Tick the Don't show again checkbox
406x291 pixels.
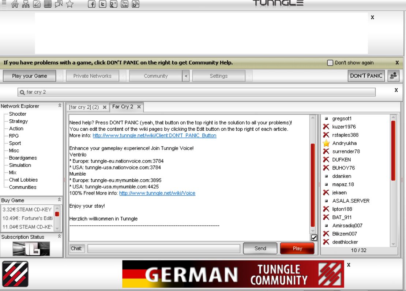(x=330, y=63)
